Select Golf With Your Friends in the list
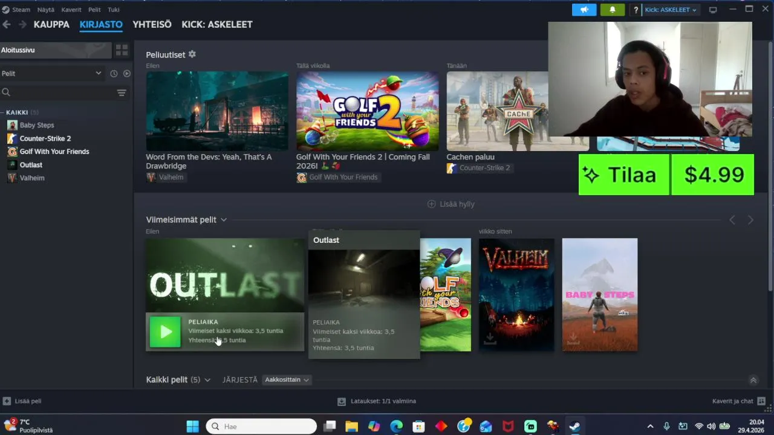Image resolution: width=774 pixels, height=435 pixels. pyautogui.click(x=54, y=152)
